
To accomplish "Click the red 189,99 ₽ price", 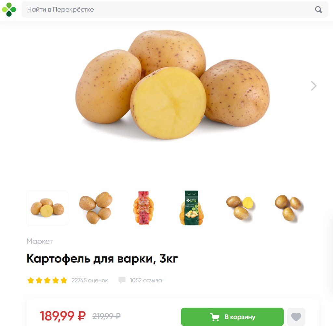I will 63,316.
